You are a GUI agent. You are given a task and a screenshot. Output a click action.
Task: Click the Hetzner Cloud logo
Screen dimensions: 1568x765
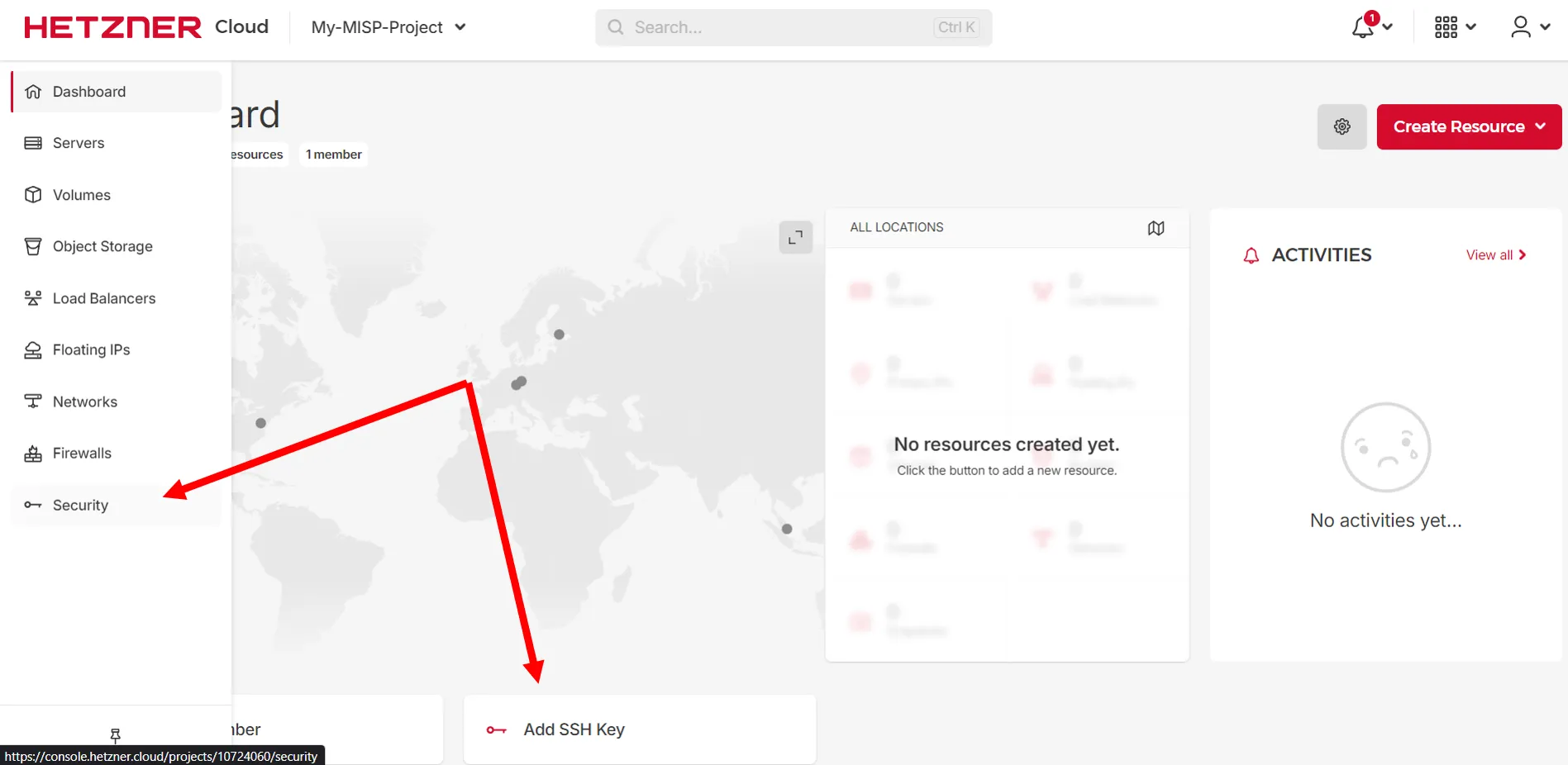click(x=146, y=27)
